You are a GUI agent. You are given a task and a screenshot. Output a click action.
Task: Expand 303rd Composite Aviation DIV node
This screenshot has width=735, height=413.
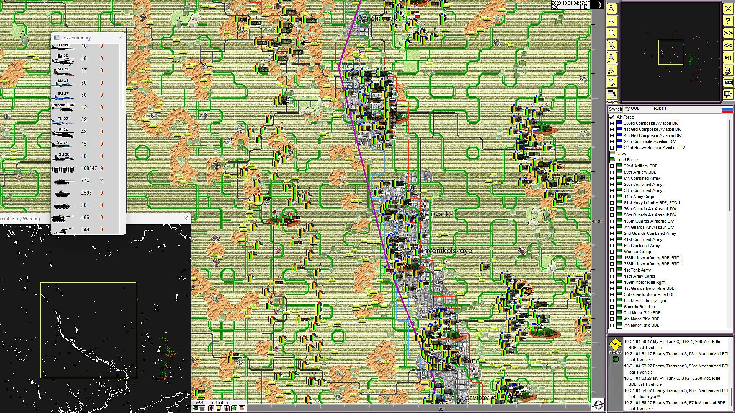tap(612, 123)
